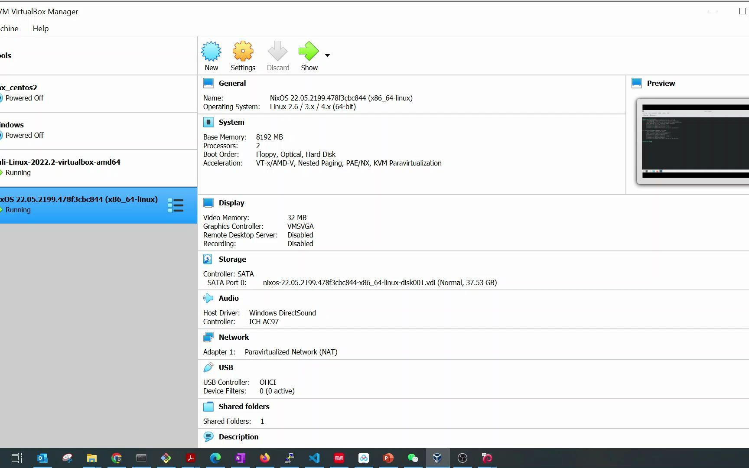Click the New machine toolbar icon
The width and height of the screenshot is (749, 468).
tap(211, 51)
